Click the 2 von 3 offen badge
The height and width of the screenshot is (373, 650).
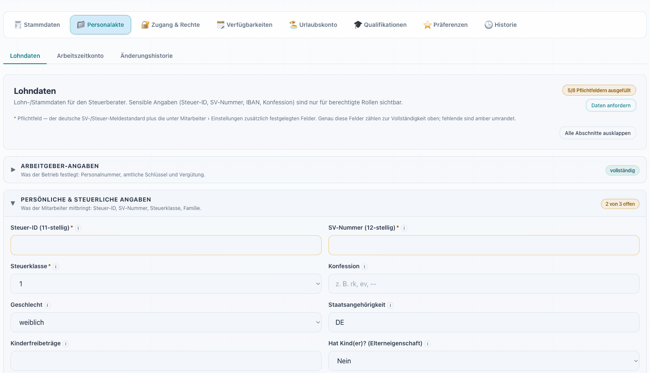[x=620, y=204]
